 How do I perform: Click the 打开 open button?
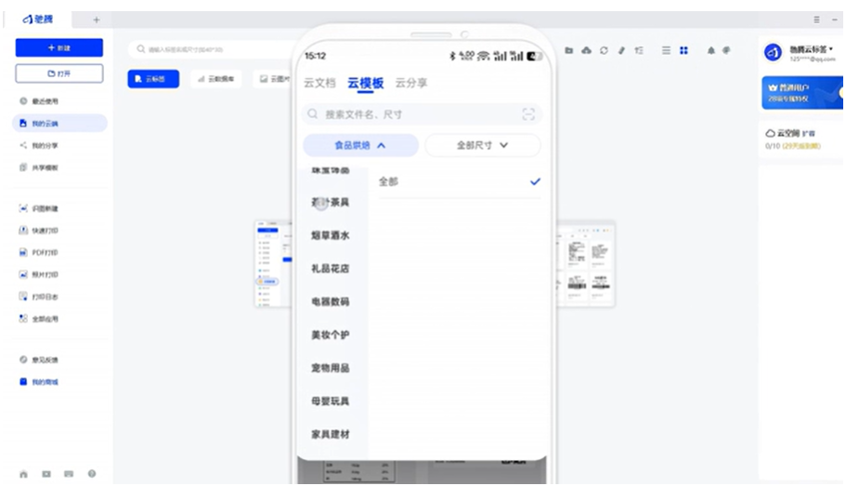(x=59, y=73)
